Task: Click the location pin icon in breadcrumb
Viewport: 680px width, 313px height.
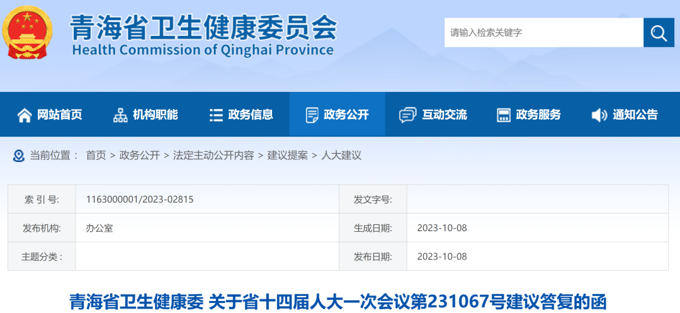Action: 19,156
